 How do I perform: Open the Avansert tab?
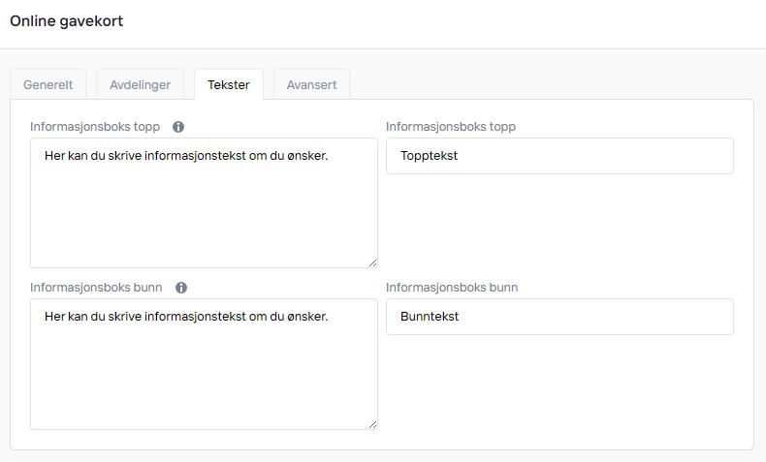pyautogui.click(x=311, y=84)
